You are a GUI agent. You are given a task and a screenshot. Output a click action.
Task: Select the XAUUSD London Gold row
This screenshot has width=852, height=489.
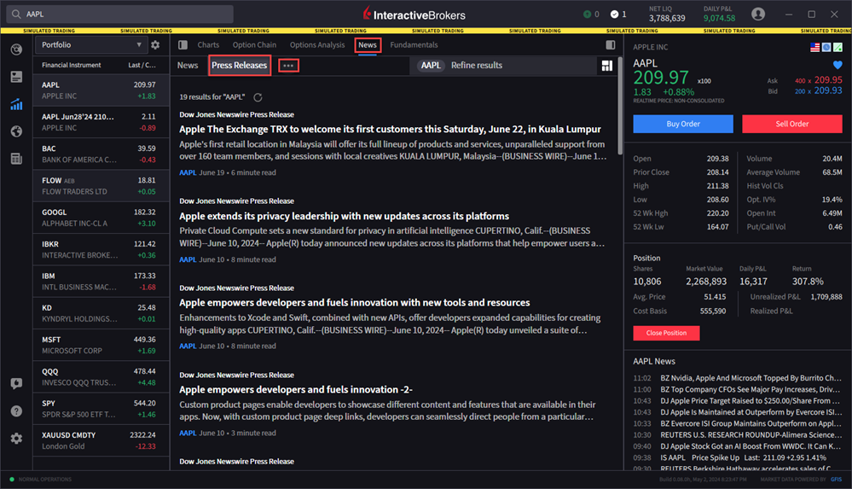[x=101, y=441]
